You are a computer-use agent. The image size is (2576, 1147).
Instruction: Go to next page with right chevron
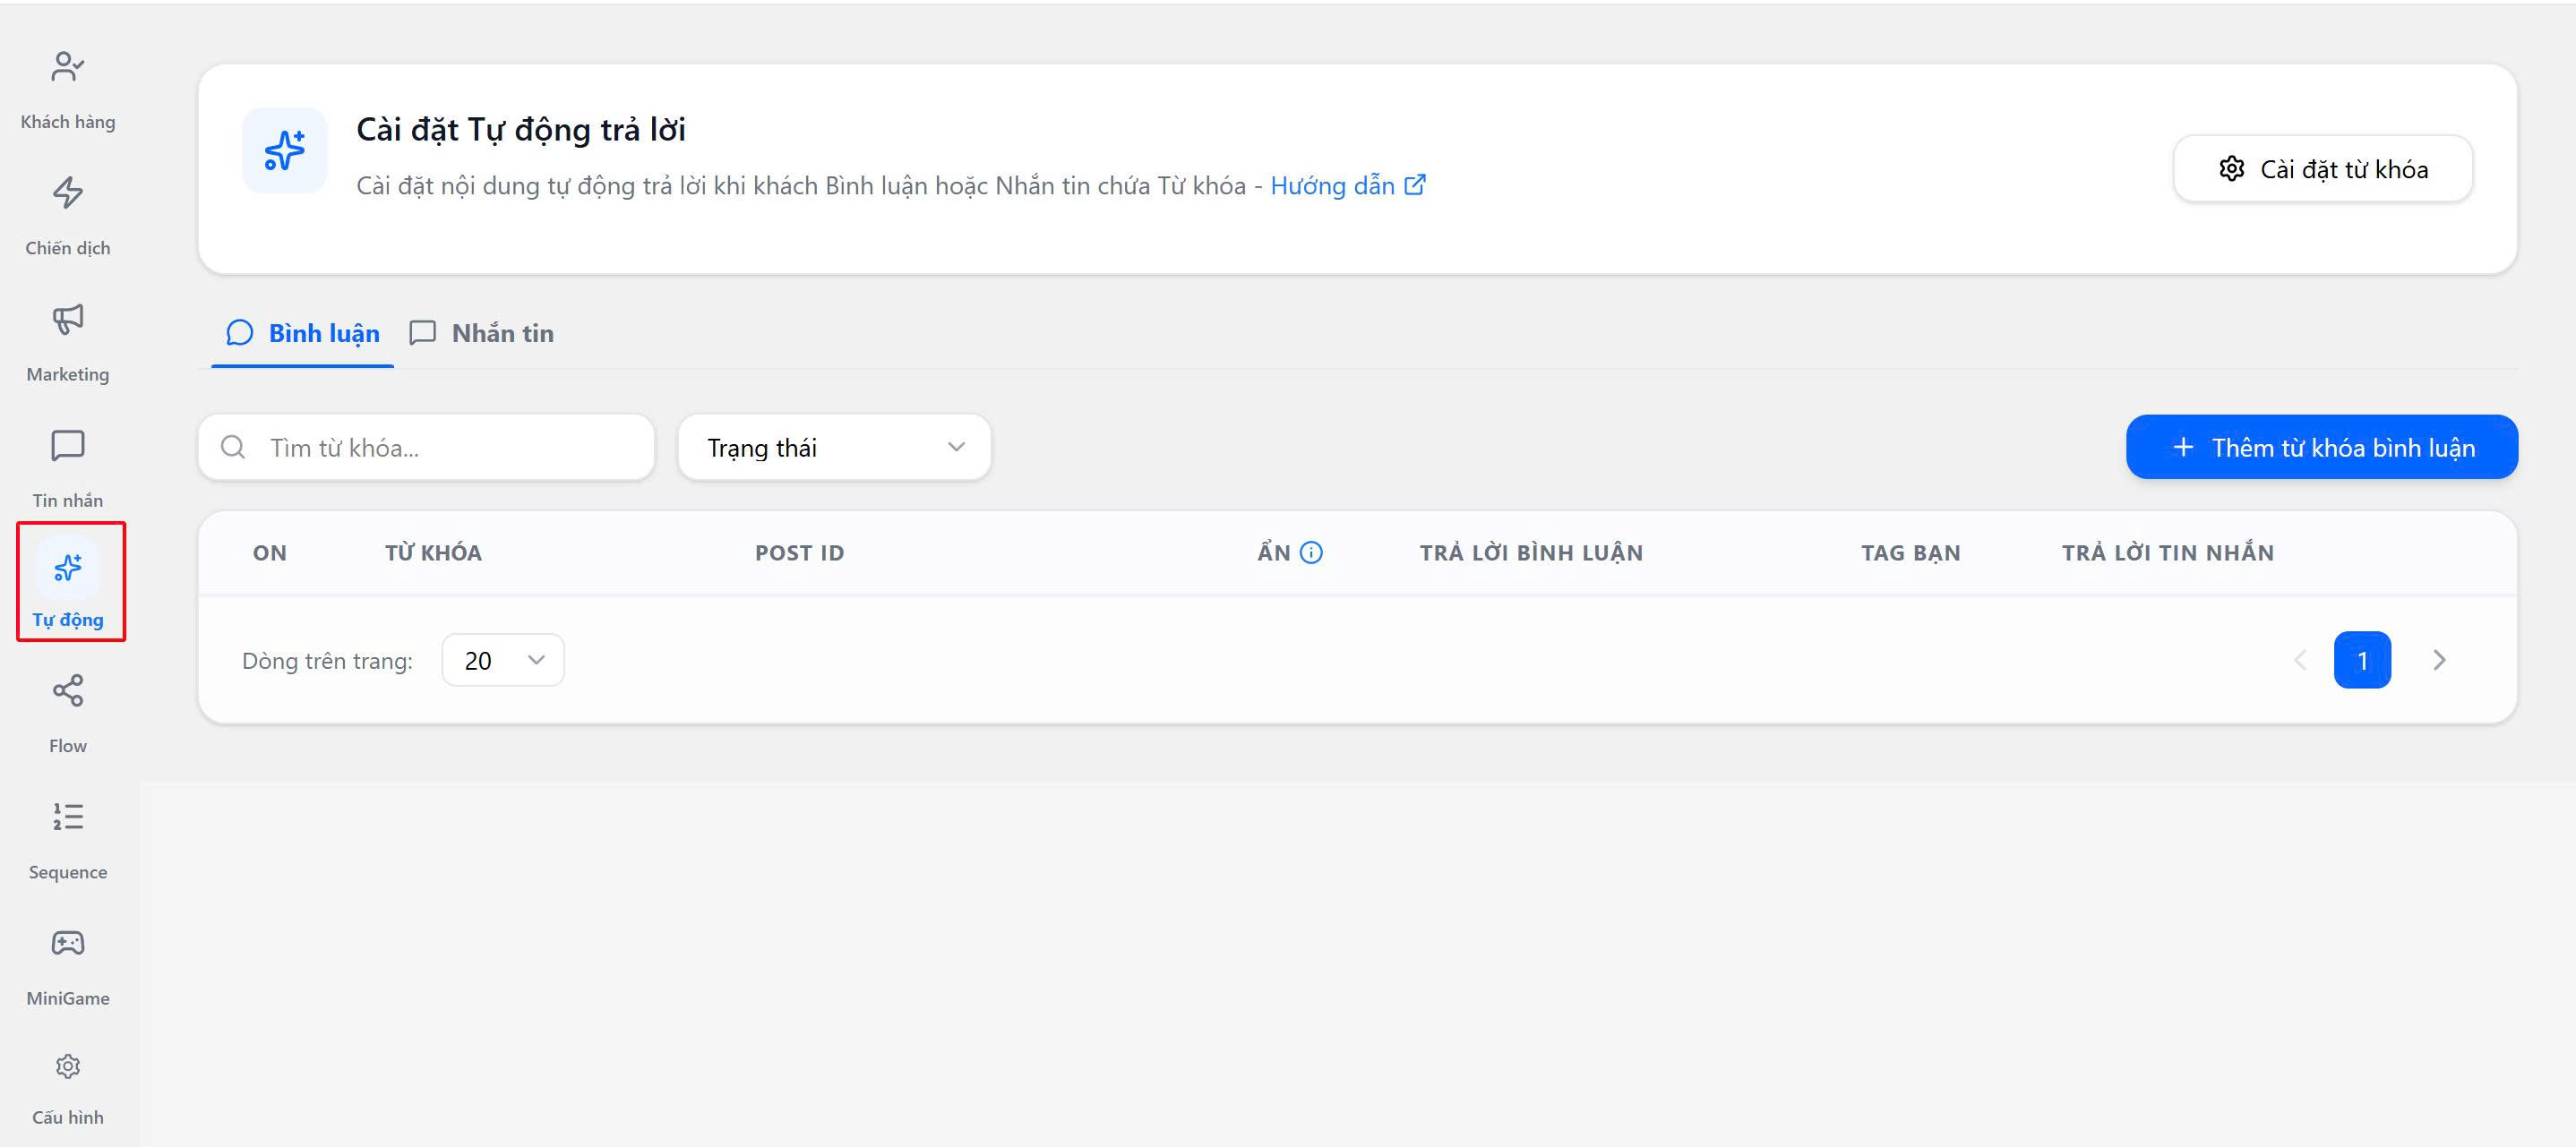pyautogui.click(x=2438, y=660)
